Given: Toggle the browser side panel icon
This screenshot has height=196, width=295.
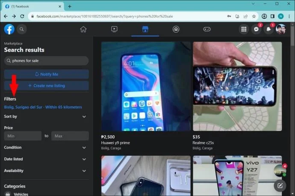Looking at the screenshot, I should coord(272,16).
